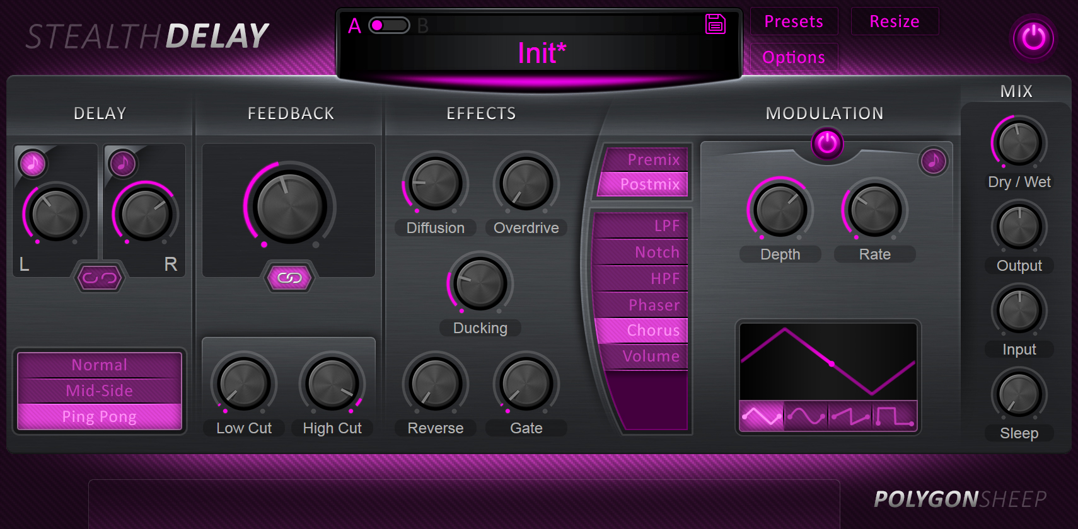Viewport: 1078px width, 529px height.
Task: Enable modulation rate tempo sync note icon
Action: [933, 161]
